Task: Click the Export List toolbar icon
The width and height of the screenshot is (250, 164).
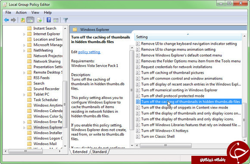Action: coord(39,20)
